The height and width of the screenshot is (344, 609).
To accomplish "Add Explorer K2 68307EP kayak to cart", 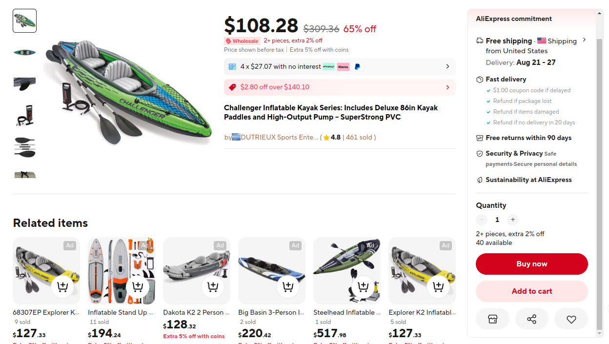I will pyautogui.click(x=62, y=286).
